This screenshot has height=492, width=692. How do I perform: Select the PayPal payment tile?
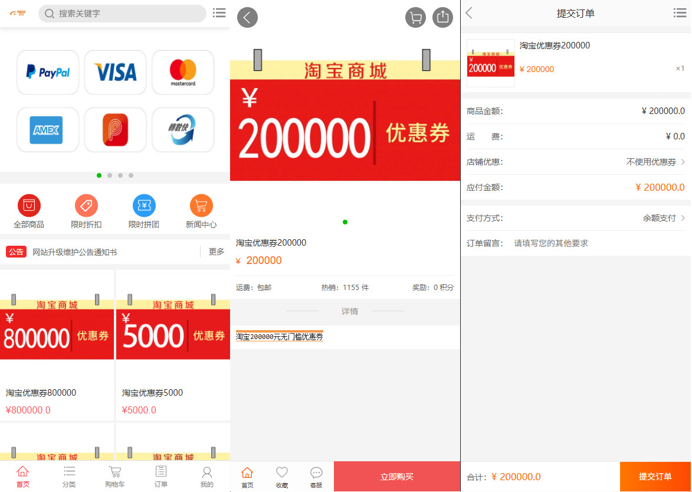(48, 73)
